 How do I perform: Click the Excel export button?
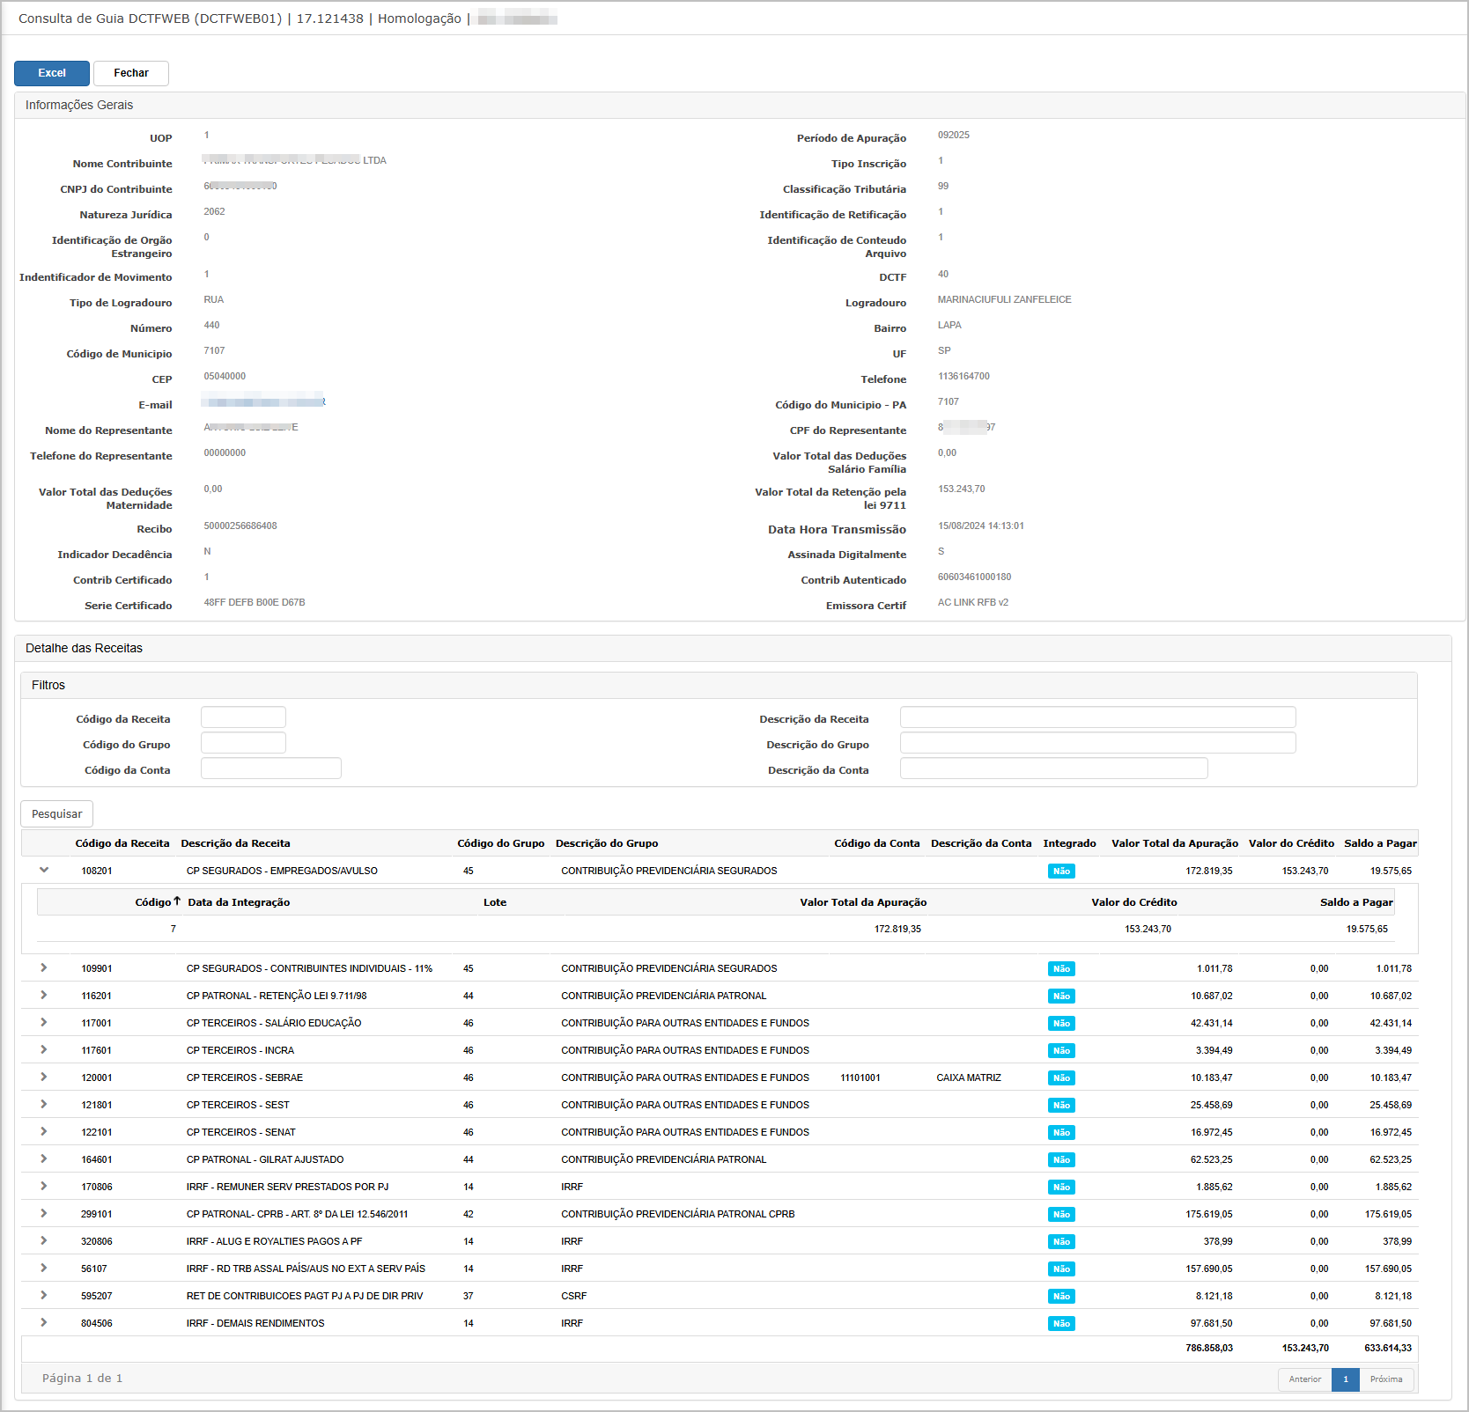click(x=52, y=73)
